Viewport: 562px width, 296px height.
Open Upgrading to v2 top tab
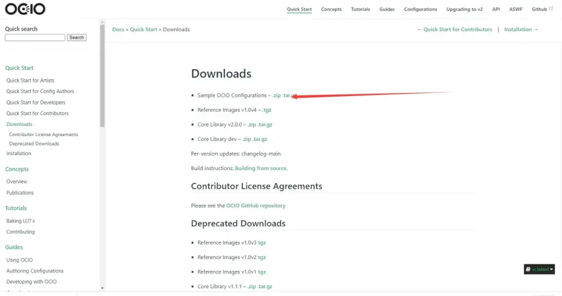point(465,9)
